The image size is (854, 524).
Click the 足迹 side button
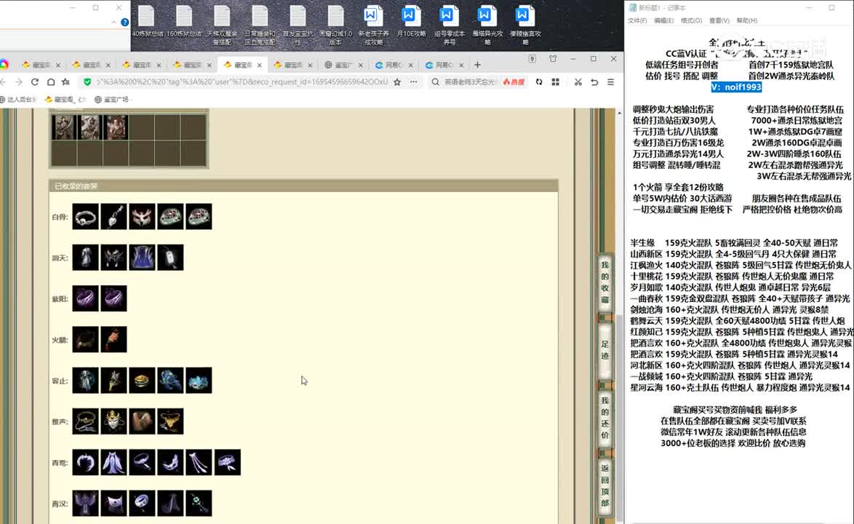(605, 350)
